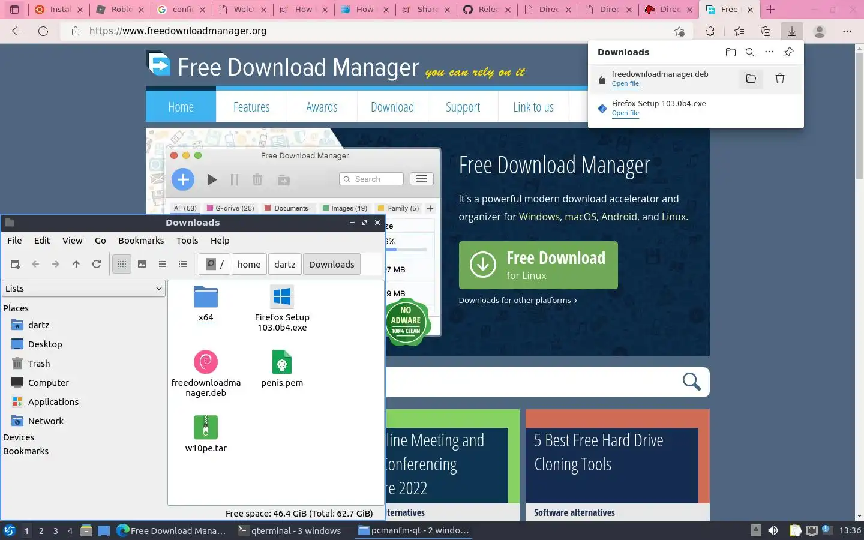This screenshot has height=540, width=864.
Task: Switch to the Releases GitHub tab
Action: (487, 10)
